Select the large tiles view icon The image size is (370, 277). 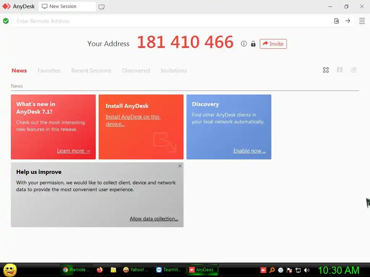click(326, 70)
